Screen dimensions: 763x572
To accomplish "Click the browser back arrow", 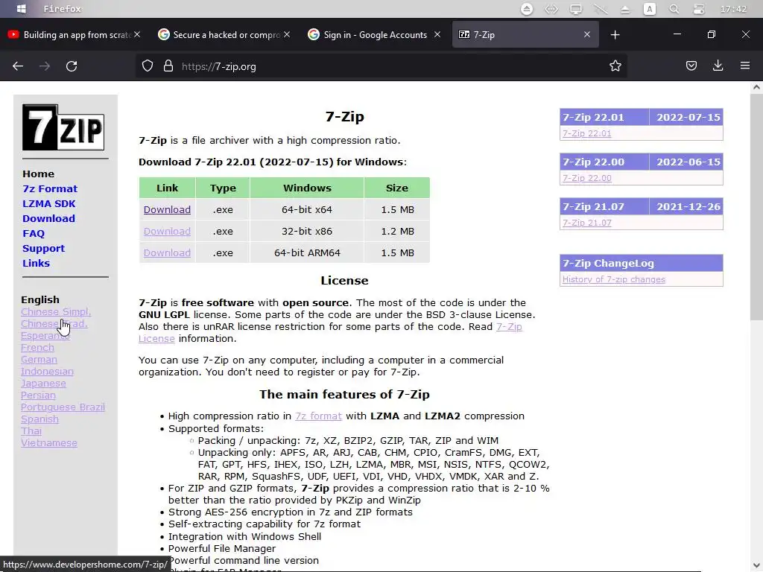I will [x=18, y=66].
